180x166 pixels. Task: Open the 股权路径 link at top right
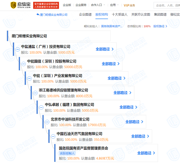click(x=160, y=26)
